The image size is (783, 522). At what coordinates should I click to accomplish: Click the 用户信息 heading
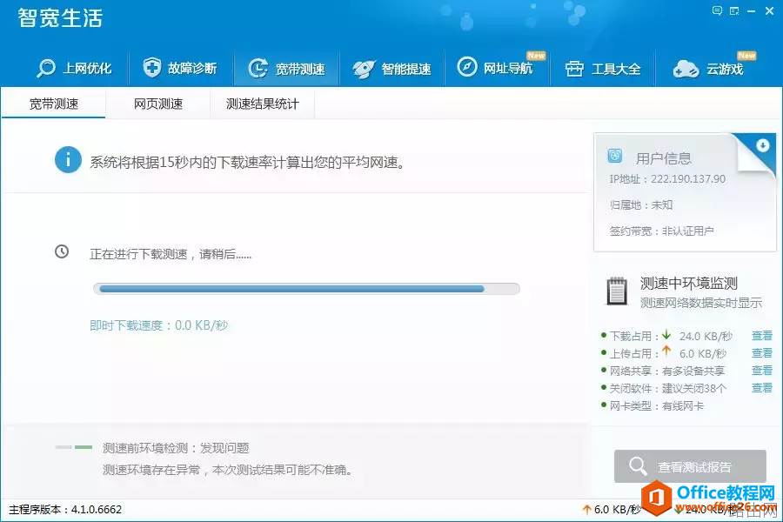[663, 158]
